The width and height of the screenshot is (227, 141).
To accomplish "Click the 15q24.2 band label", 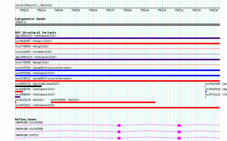I will tap(21, 22).
